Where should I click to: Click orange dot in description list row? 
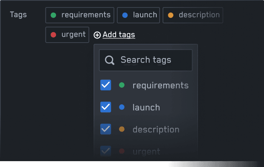coord(122,129)
